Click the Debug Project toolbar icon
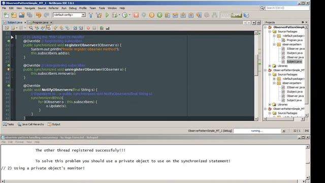The height and width of the screenshot is (183, 325). (114, 15)
